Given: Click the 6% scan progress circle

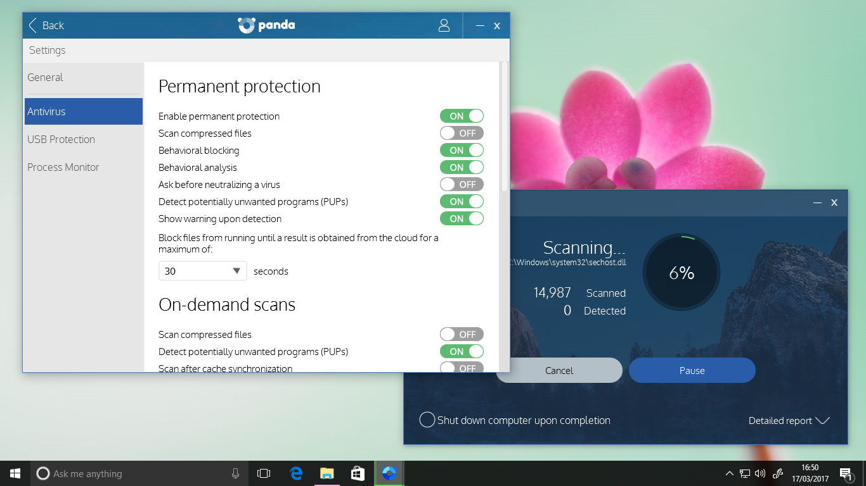Looking at the screenshot, I should [x=682, y=273].
